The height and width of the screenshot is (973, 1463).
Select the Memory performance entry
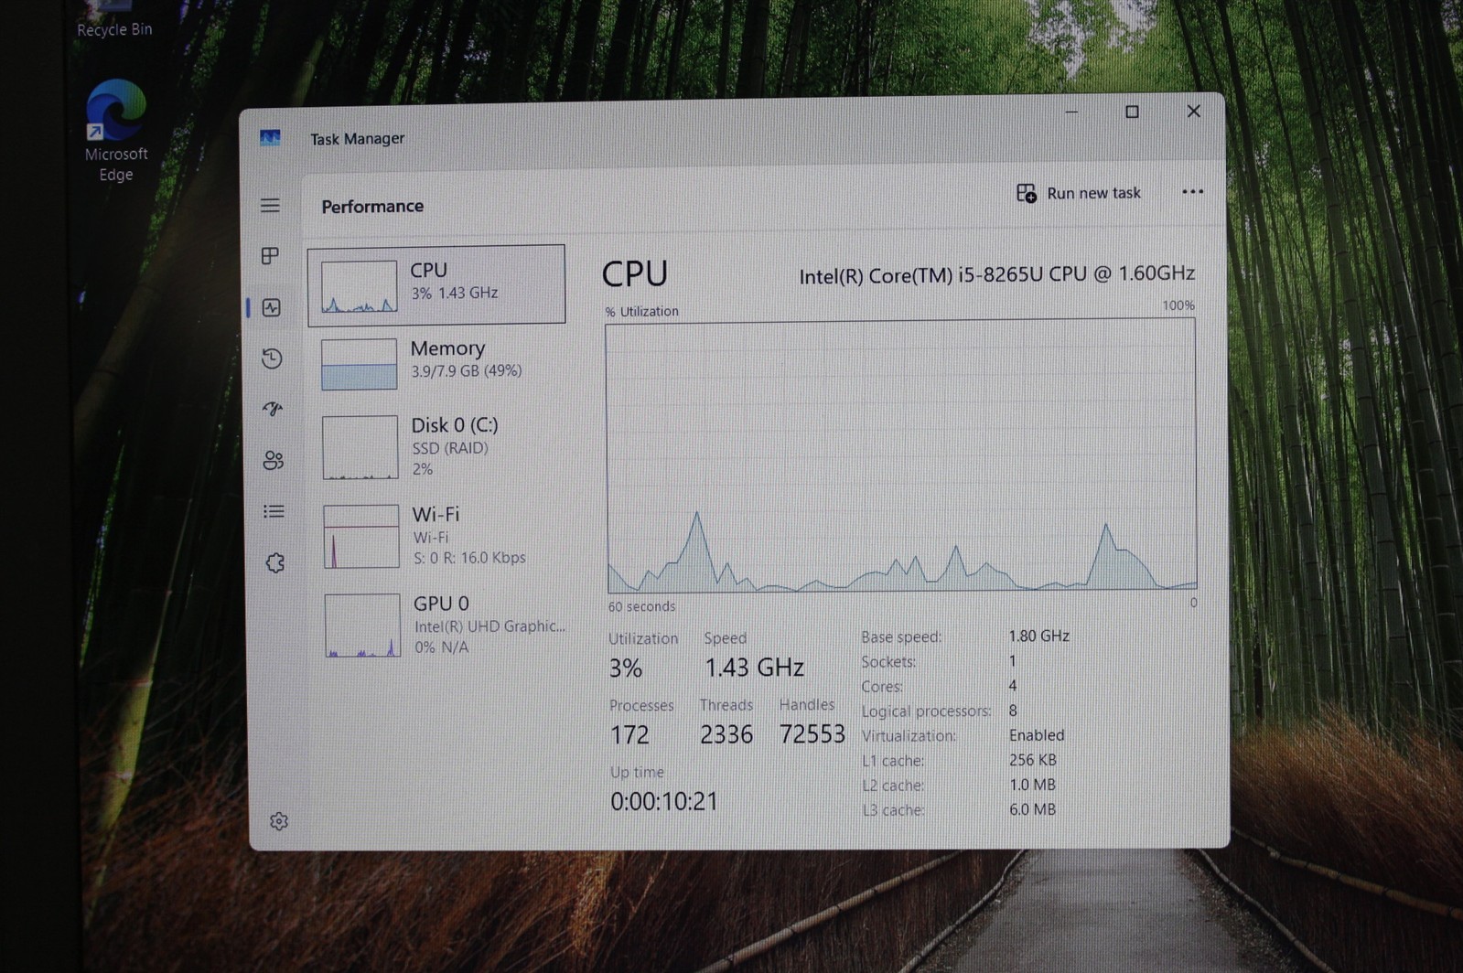438,363
